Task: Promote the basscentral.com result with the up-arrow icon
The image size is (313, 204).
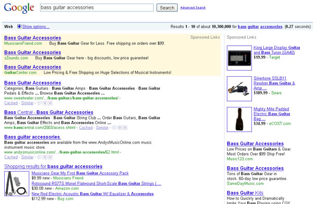Action: click(120, 127)
